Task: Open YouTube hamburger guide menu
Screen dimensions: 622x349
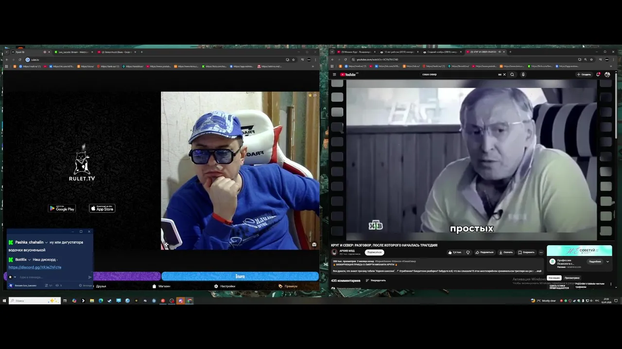Action: (334, 75)
